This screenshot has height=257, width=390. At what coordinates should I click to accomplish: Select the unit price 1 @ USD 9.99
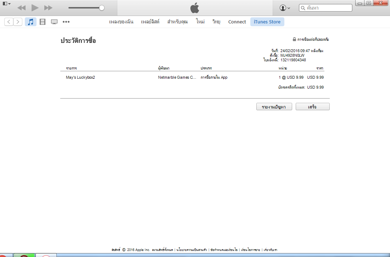coord(291,77)
